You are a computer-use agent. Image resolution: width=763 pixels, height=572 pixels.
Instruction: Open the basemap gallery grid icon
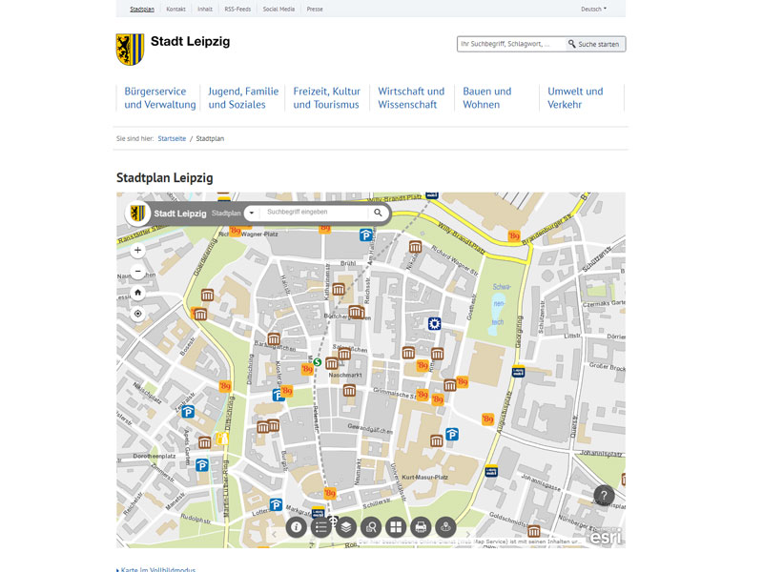(x=398, y=527)
